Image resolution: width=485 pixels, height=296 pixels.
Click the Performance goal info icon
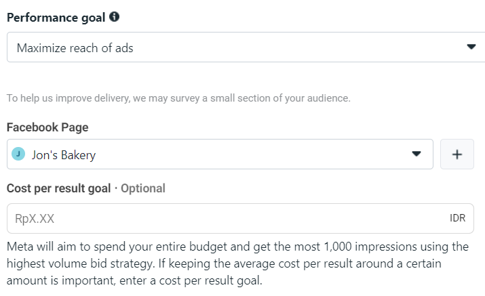coord(114,18)
